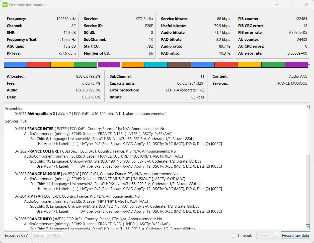314x243 pixels.
Task: Click the services list scroll down arrow
Action: [x=308, y=227]
